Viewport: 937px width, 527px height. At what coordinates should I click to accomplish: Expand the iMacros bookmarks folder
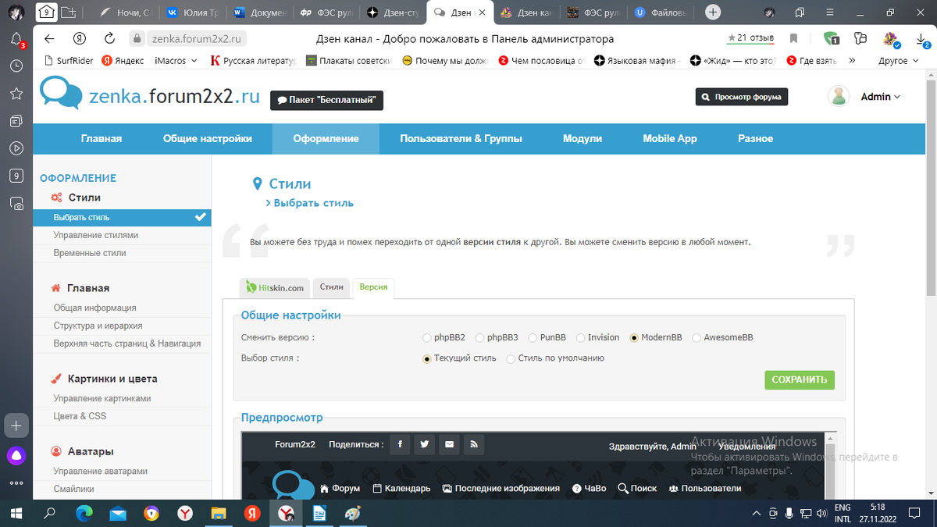coord(174,61)
